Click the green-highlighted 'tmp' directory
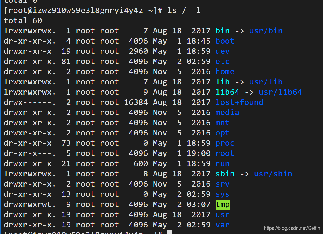Image resolution: width=323 pixels, height=234 pixels. [x=223, y=205]
